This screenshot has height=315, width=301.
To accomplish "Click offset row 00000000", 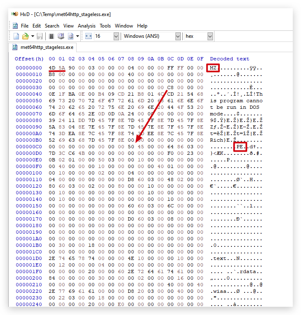I will (29, 68).
